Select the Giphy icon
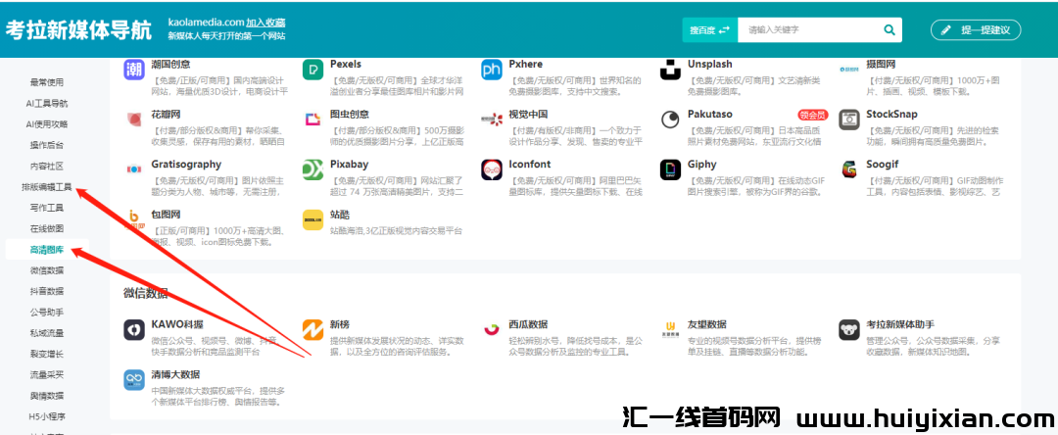The width and height of the screenshot is (1058, 435). point(670,170)
